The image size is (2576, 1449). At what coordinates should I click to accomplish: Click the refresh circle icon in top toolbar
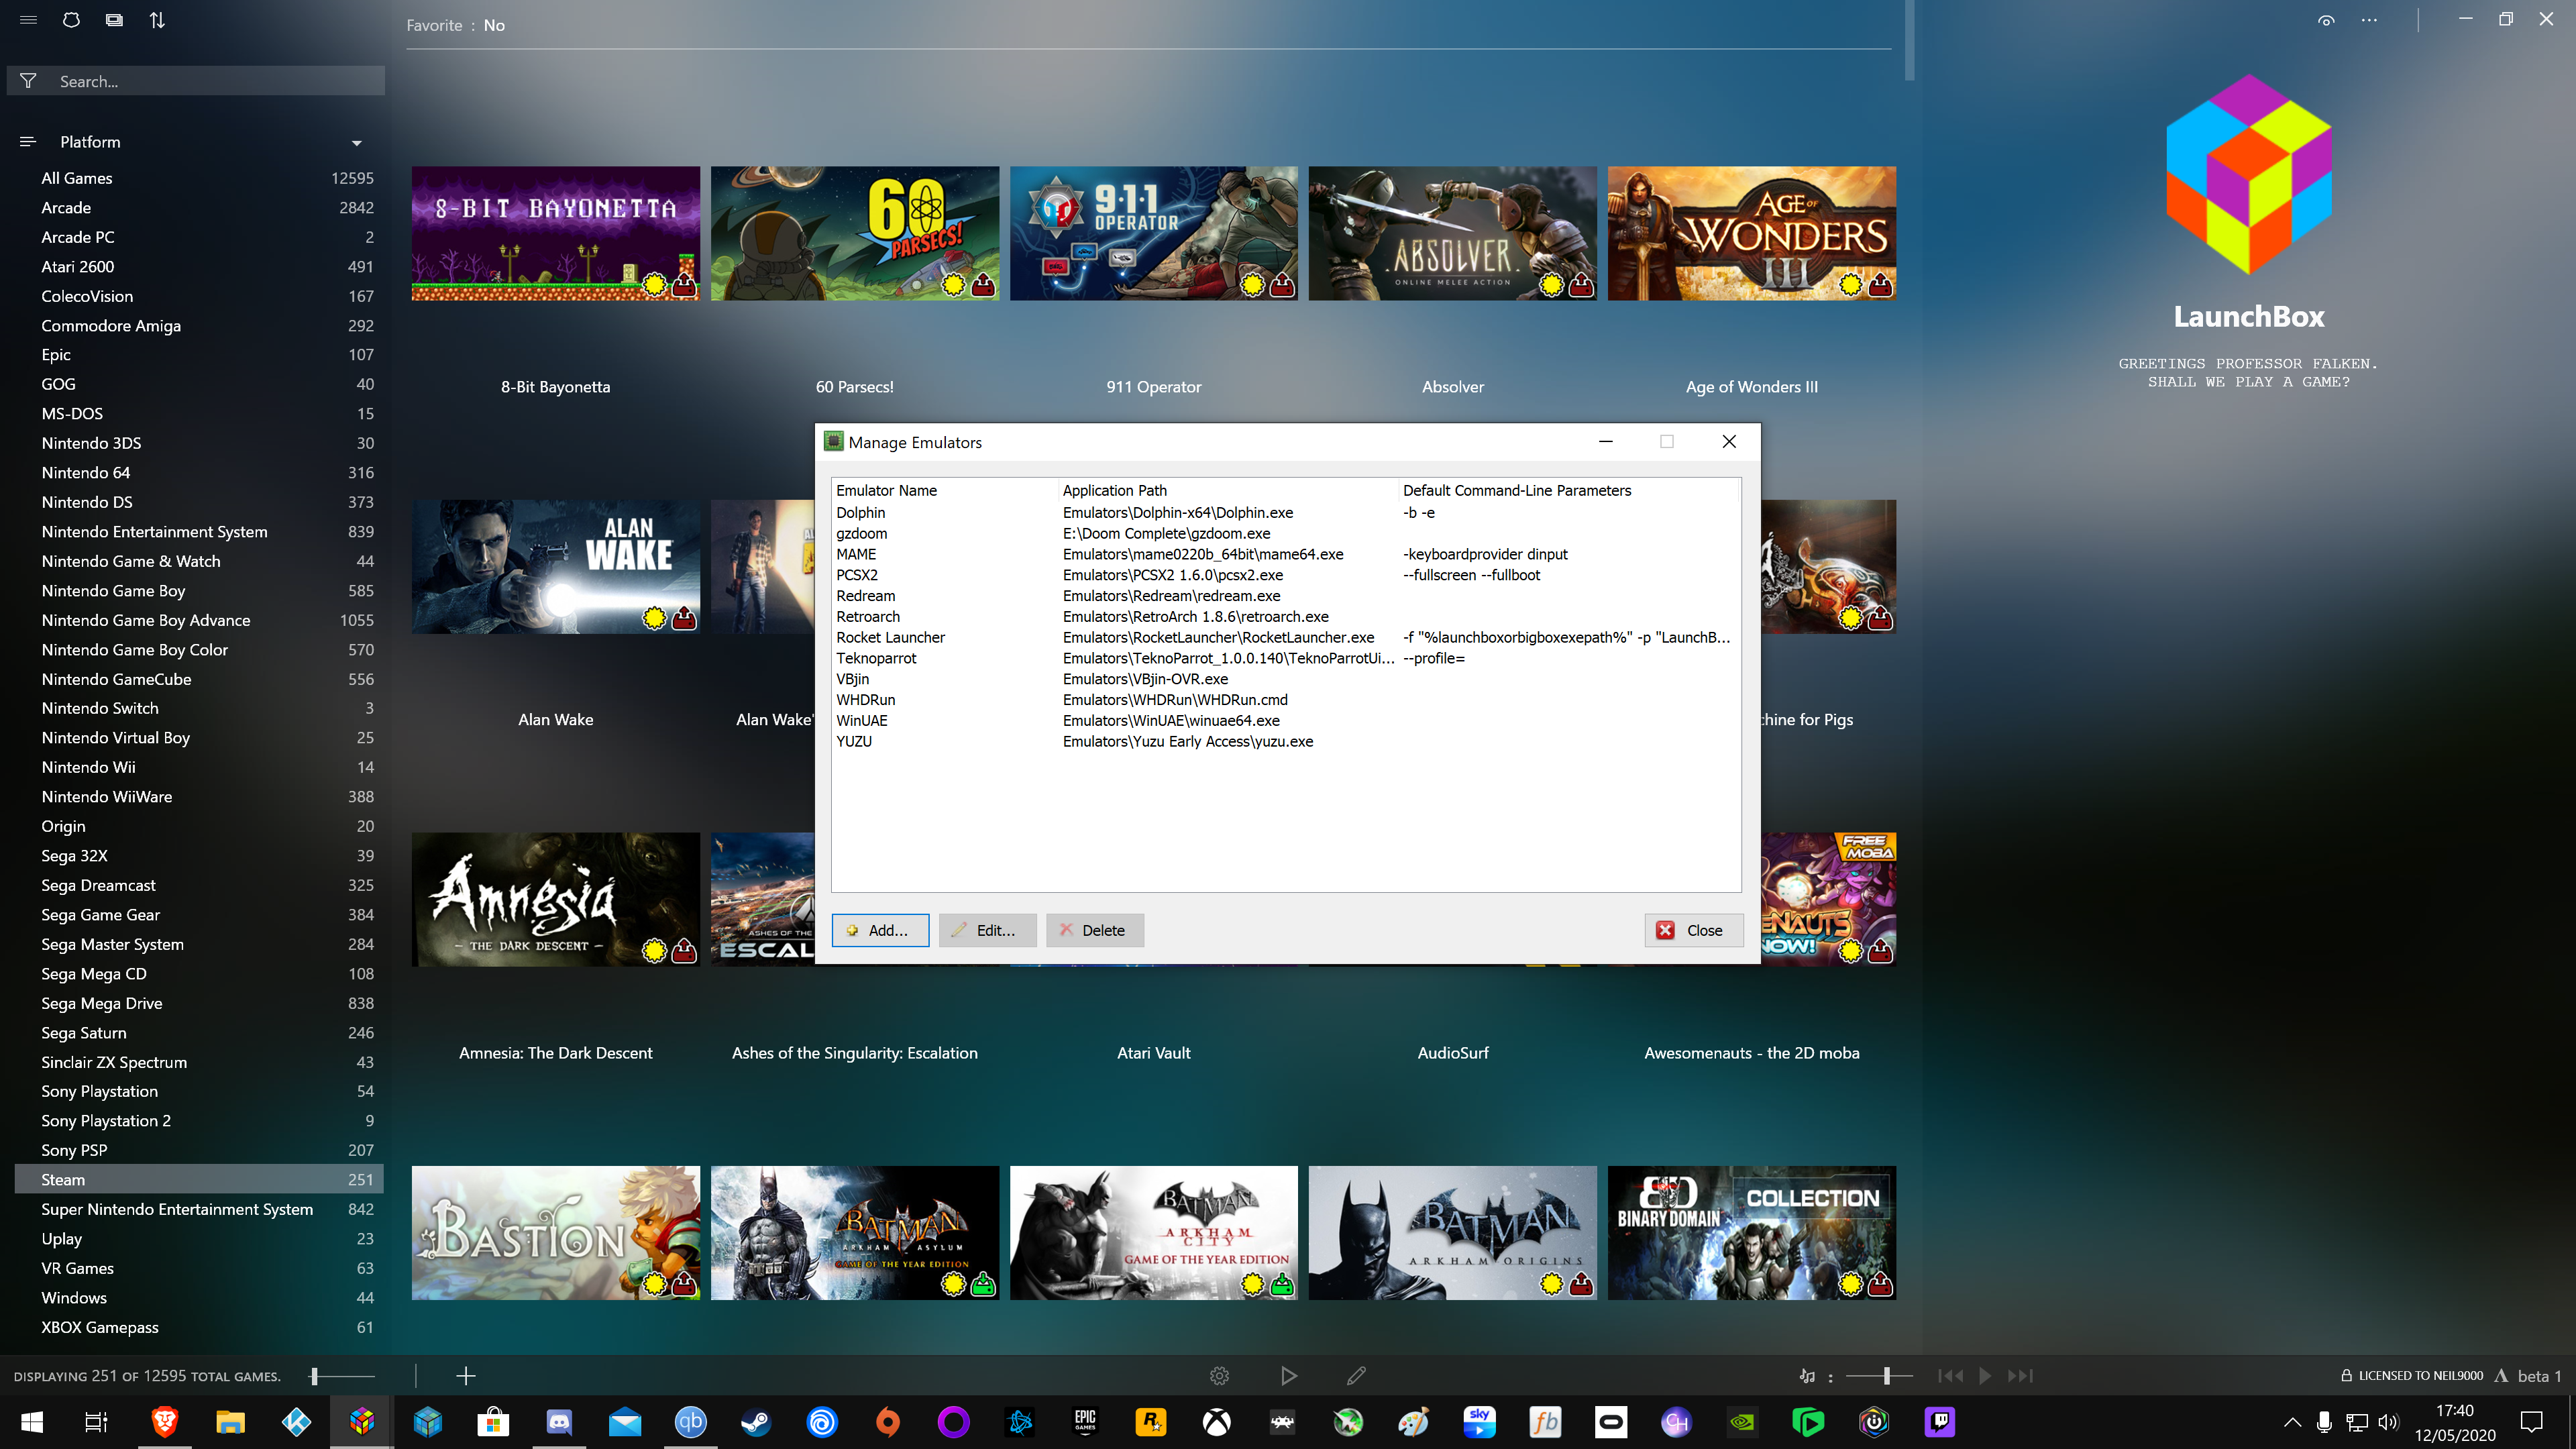[x=71, y=20]
